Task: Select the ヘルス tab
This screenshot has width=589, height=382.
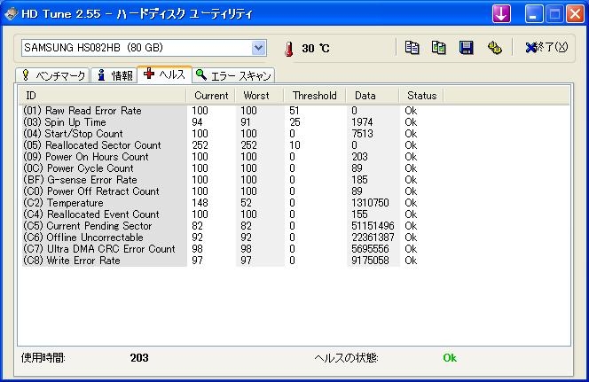Action: click(164, 74)
